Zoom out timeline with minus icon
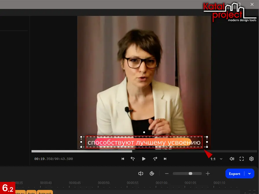This screenshot has height=194, width=259. (x=167, y=174)
